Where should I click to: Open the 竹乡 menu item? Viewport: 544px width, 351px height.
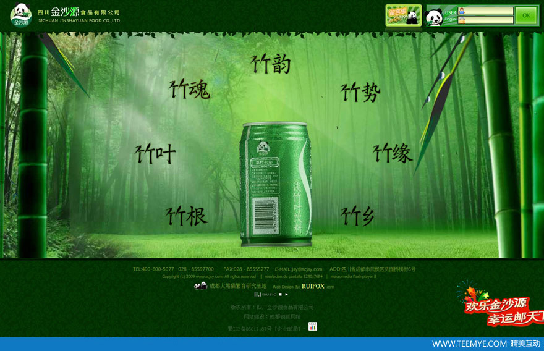[x=357, y=216]
